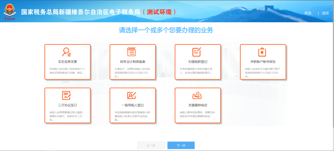Click the 三方协议签订 description text

[x=67, y=116]
